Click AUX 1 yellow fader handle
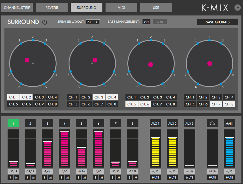 point(155,137)
